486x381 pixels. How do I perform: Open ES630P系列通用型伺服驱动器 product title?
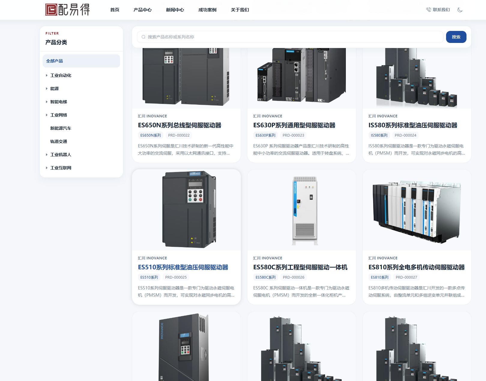(294, 125)
